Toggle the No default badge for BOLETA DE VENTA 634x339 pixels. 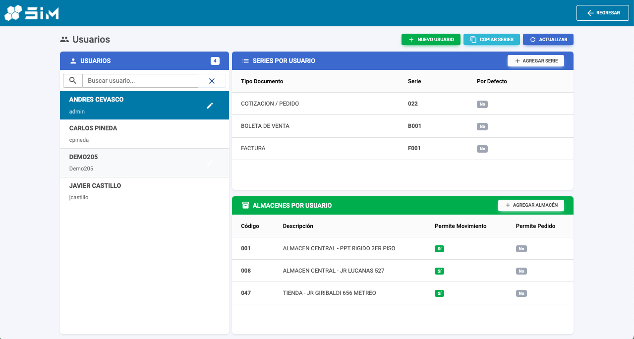[482, 126]
